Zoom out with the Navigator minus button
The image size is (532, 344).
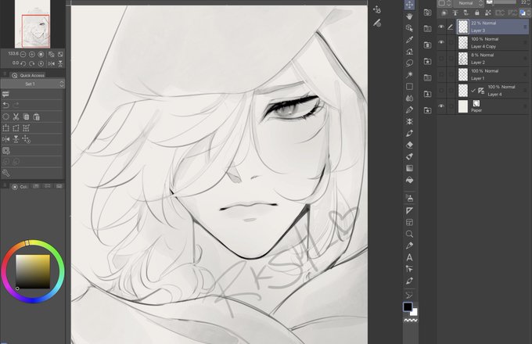[23, 54]
